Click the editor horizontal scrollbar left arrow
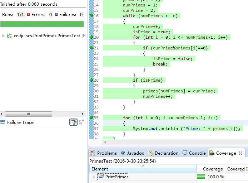Screen dimensions: 248x183 point(105,142)
